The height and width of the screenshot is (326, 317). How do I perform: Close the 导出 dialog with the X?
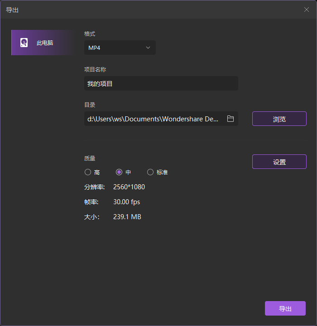(307, 10)
